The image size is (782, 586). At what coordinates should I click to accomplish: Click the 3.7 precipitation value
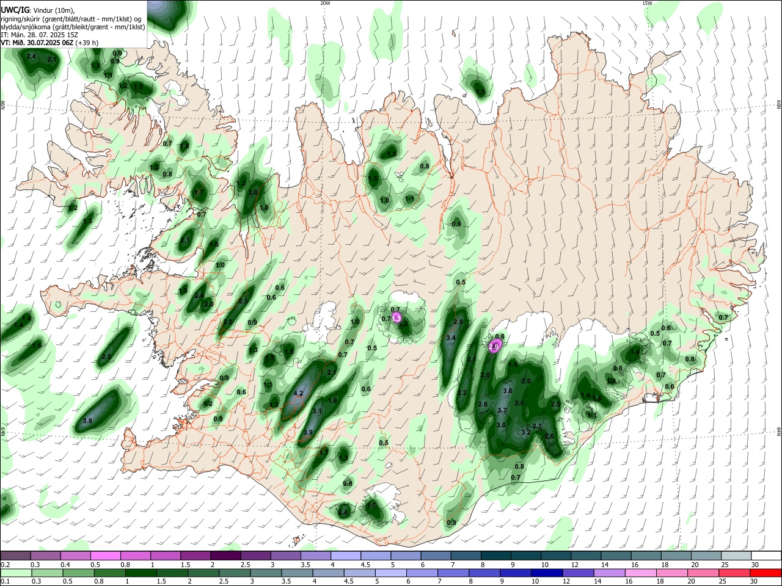502,411
